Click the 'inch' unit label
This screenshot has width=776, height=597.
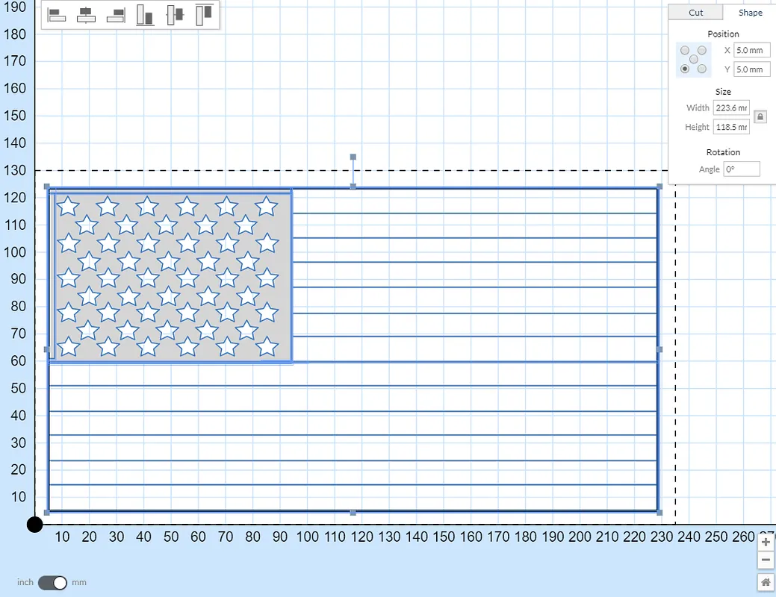pyautogui.click(x=25, y=582)
